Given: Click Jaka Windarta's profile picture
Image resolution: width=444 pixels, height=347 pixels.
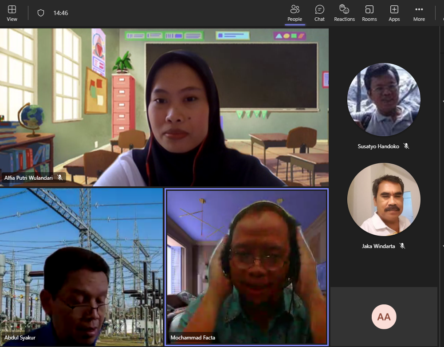Looking at the screenshot, I should pyautogui.click(x=384, y=199).
